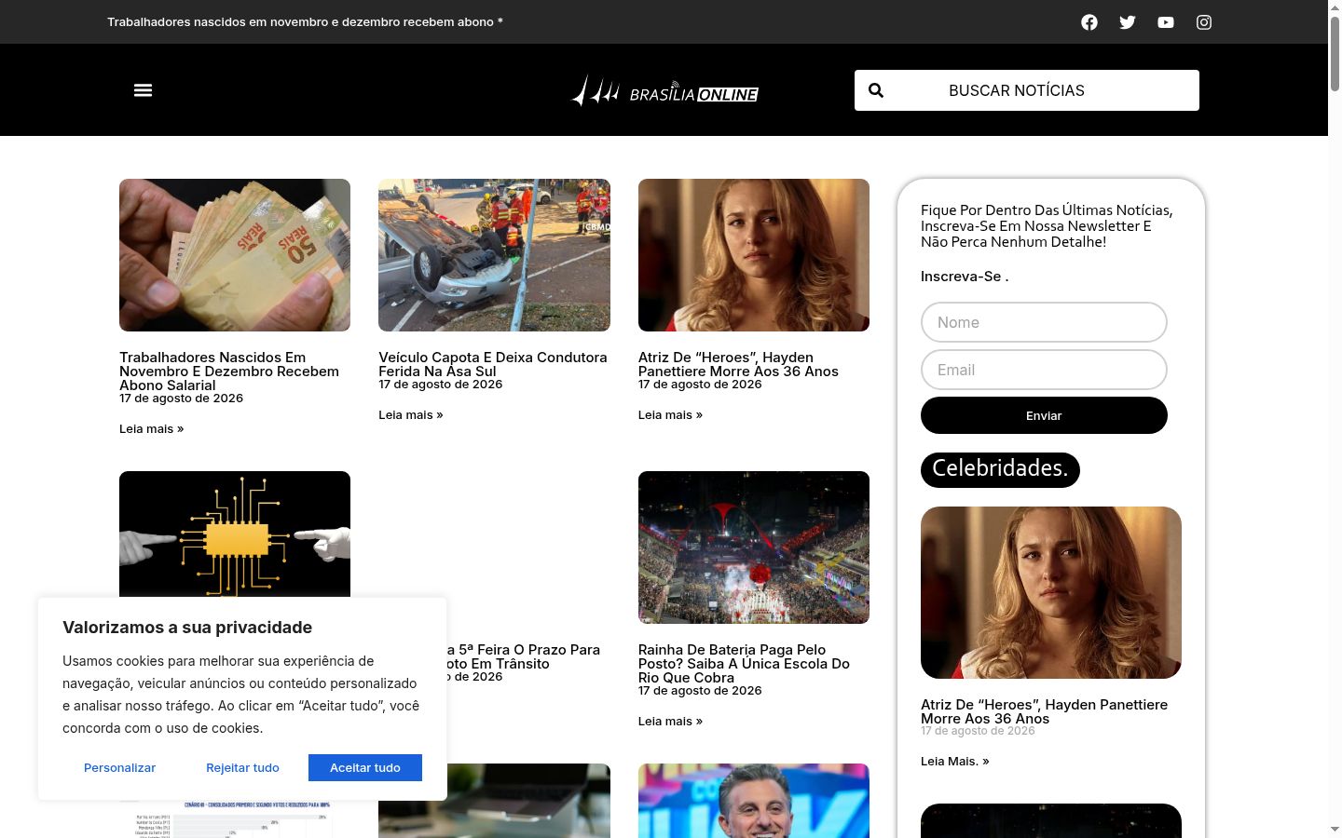1342x838 pixels.
Task: Read more on Abono Salarial article
Action: [152, 429]
